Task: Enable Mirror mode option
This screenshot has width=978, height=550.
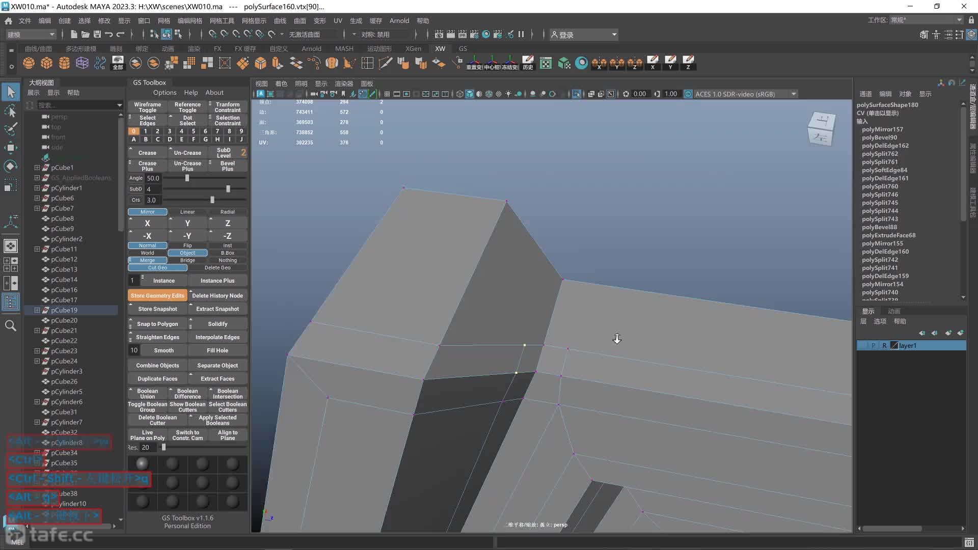Action: [147, 212]
